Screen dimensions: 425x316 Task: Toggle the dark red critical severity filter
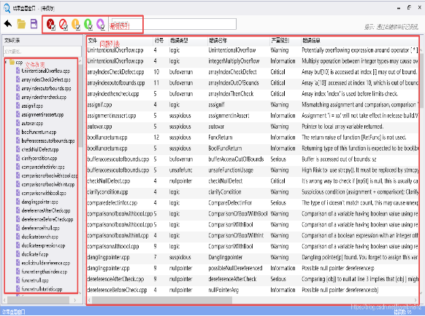(x=50, y=24)
